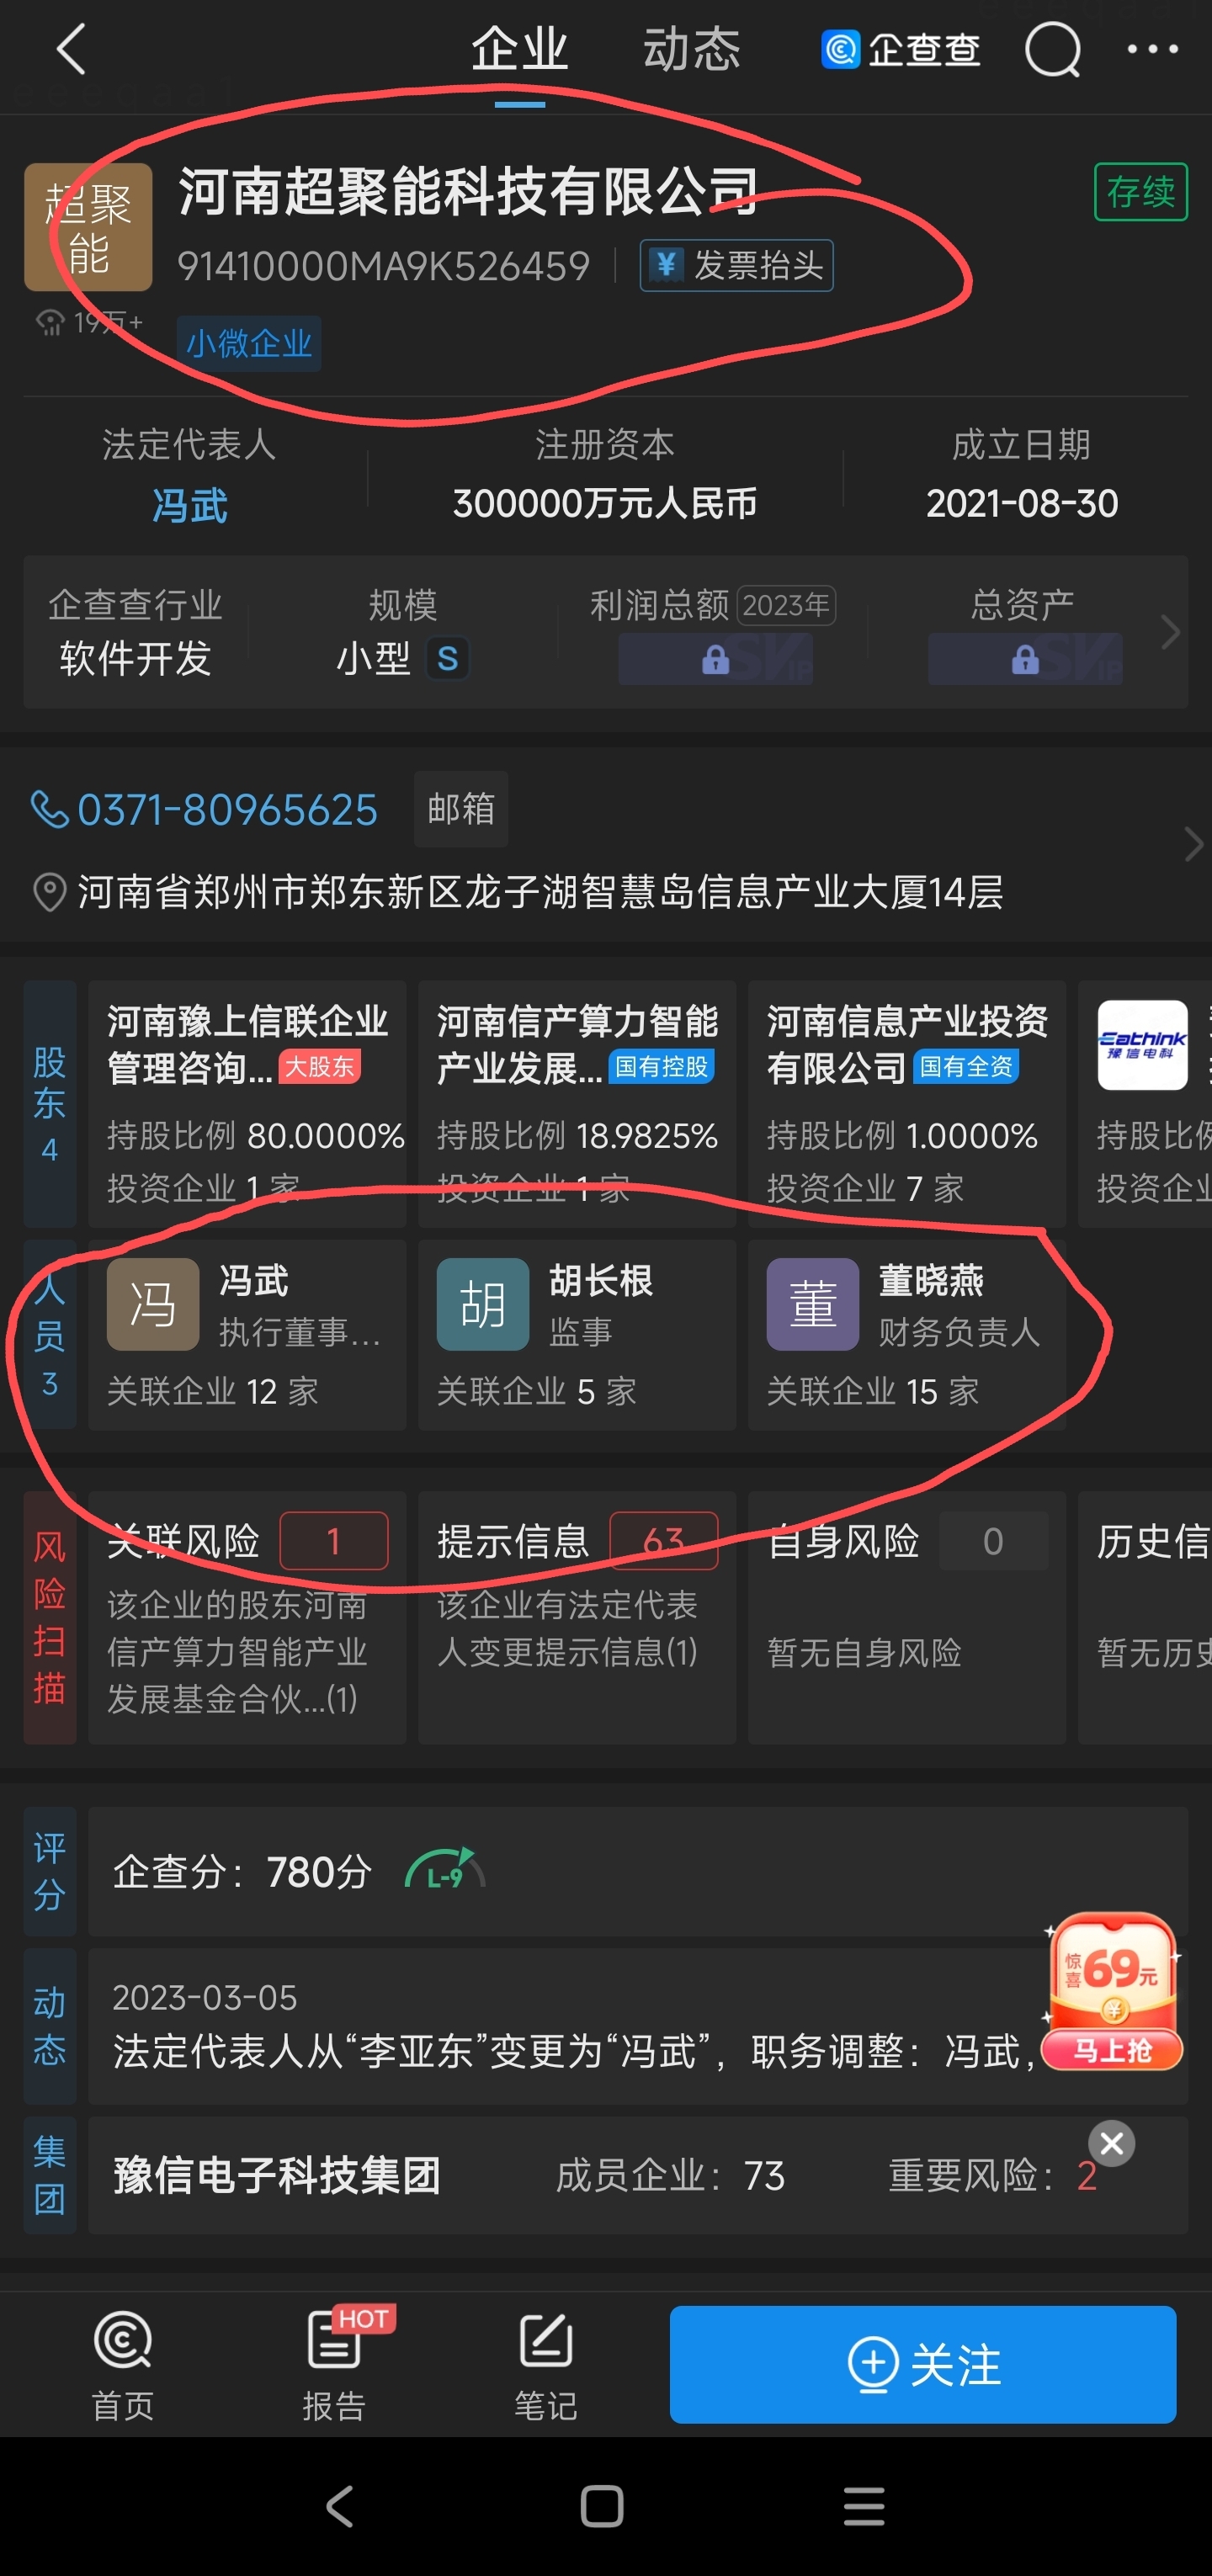1212x2576 pixels.
Task: Tap the company address location pin
Action: coord(49,891)
